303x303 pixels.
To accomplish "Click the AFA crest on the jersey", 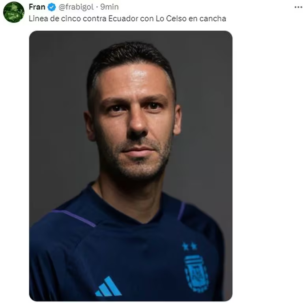I will (x=196, y=274).
